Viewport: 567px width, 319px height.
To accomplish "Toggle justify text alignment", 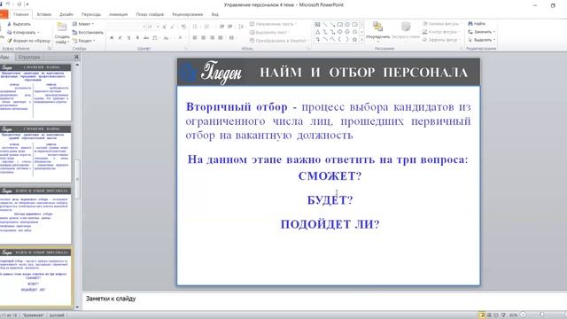I will point(221,37).
